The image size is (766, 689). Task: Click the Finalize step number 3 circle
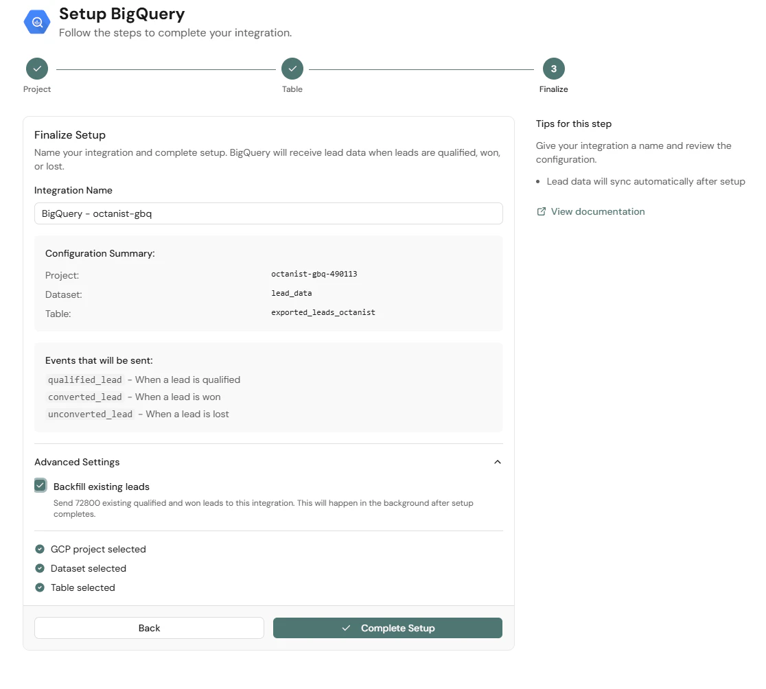pyautogui.click(x=553, y=69)
